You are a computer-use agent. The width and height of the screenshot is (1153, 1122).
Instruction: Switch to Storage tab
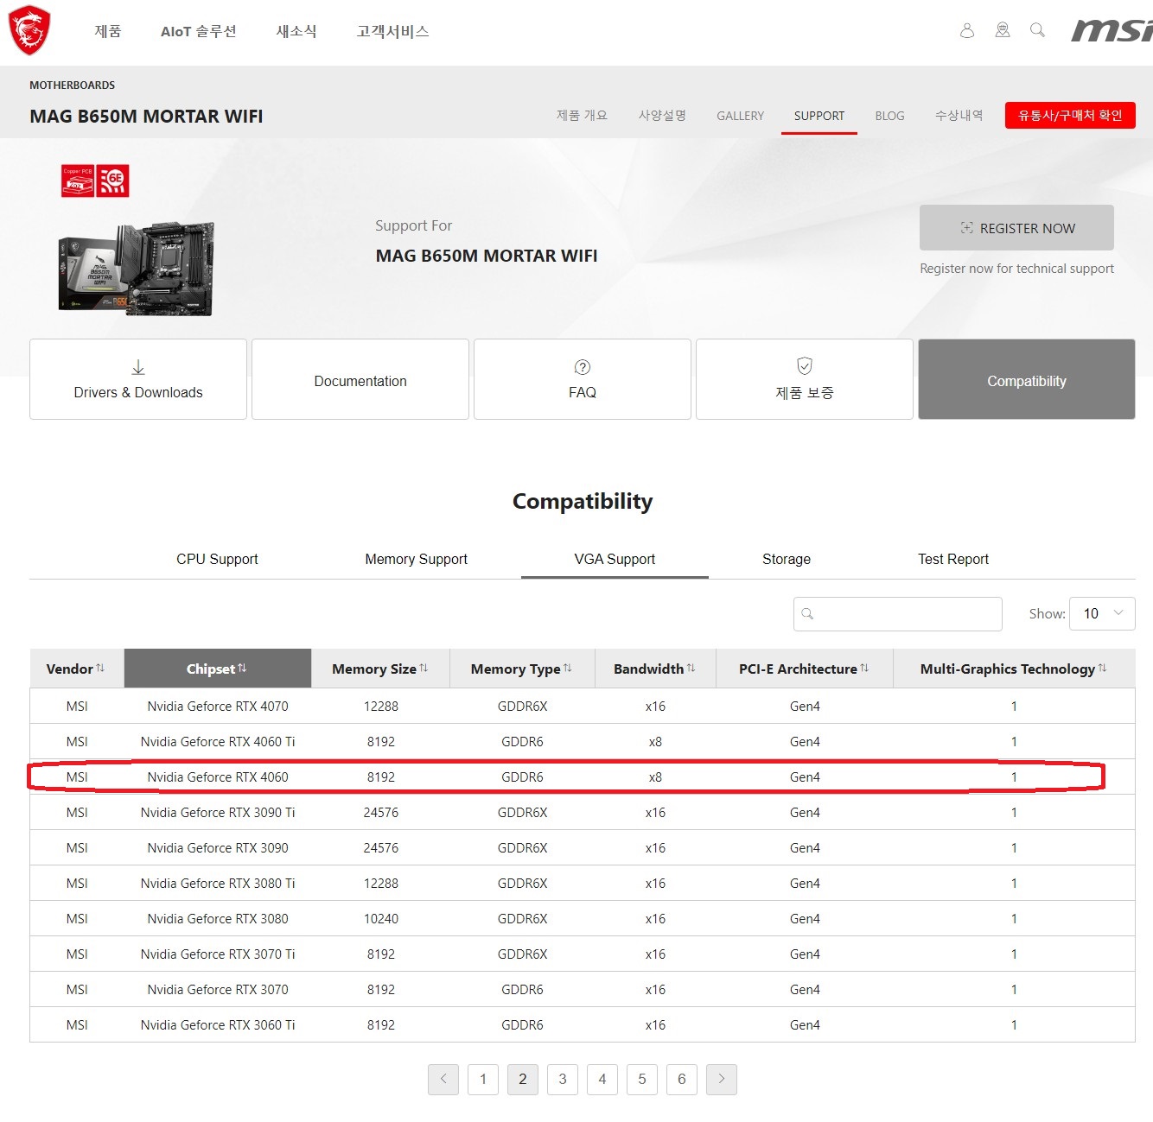[787, 559]
